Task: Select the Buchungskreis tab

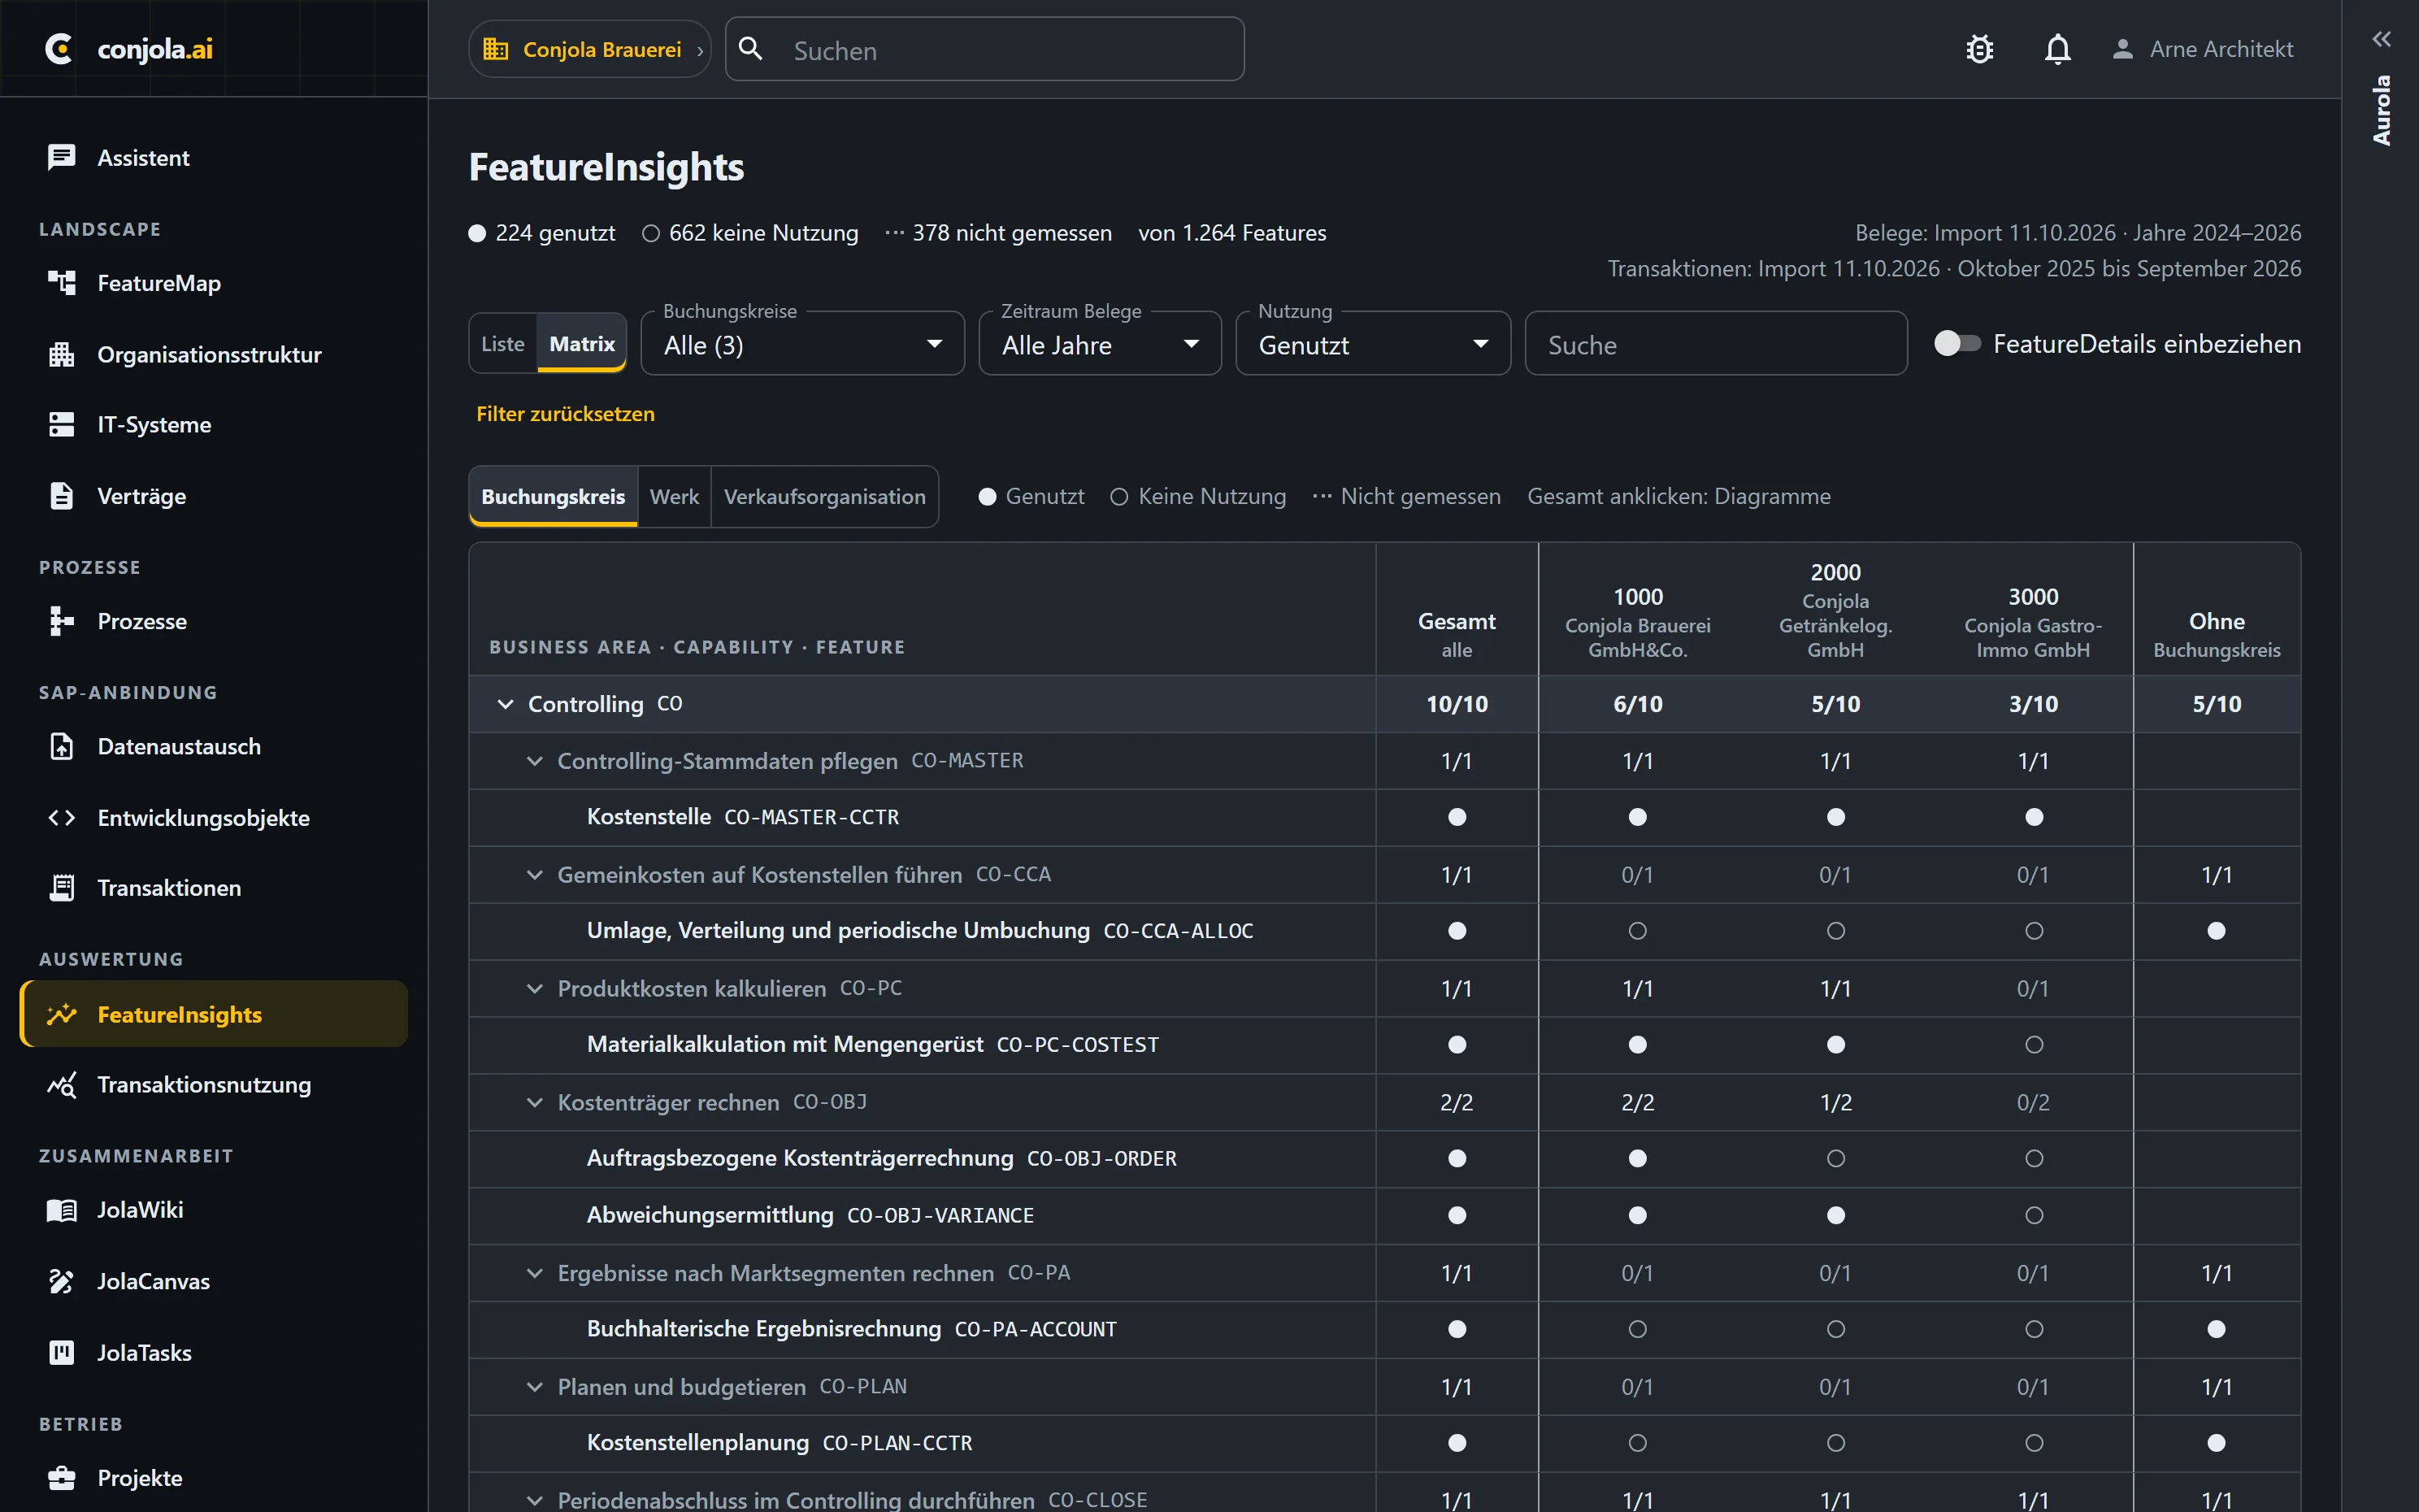Action: coord(553,496)
